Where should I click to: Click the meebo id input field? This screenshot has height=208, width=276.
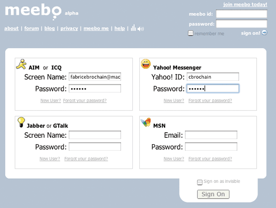pos(241,14)
